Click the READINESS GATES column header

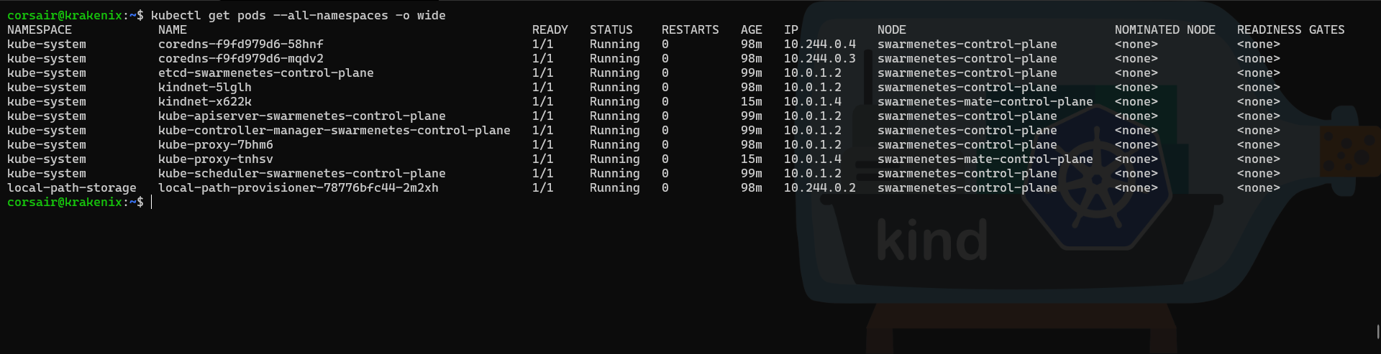point(1290,29)
